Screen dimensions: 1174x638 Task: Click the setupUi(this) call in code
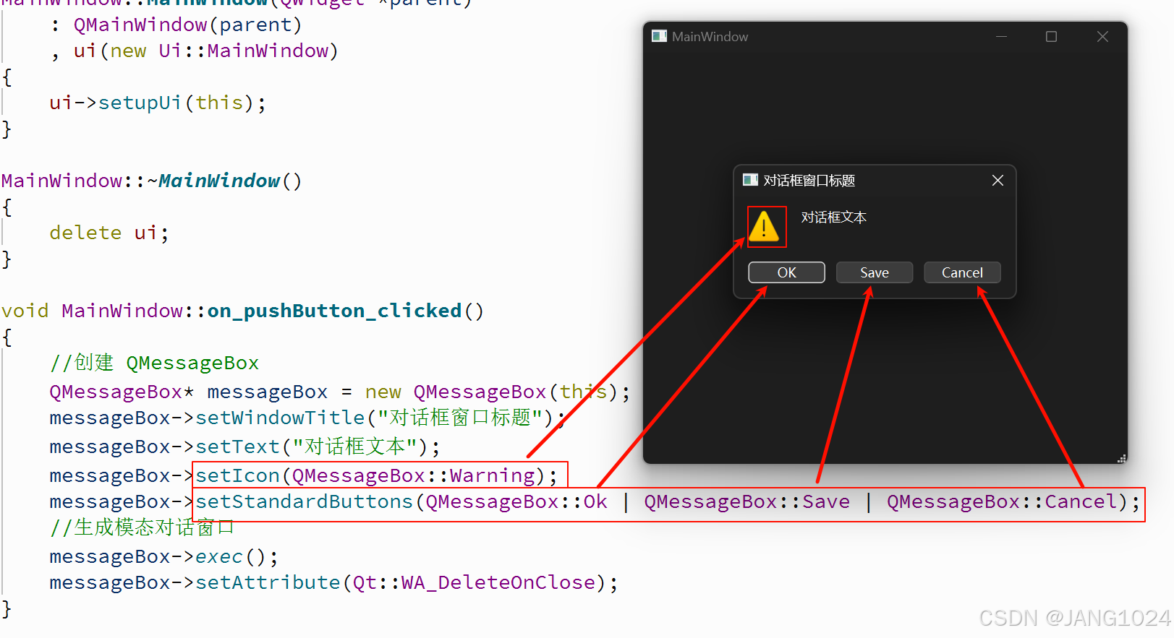point(176,103)
